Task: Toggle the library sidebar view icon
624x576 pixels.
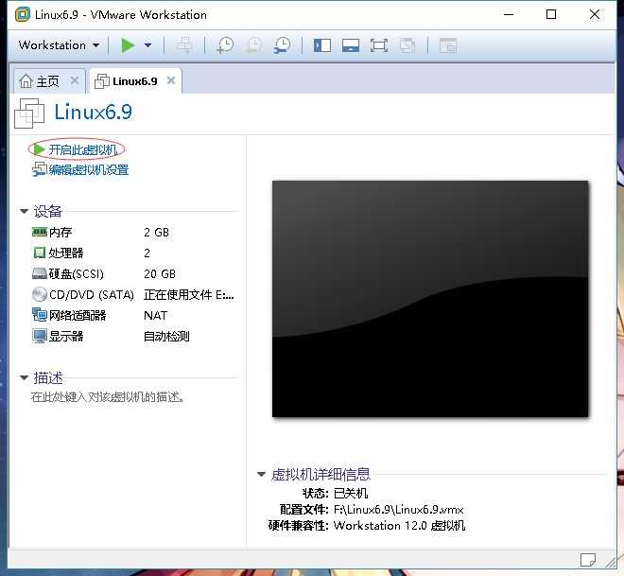Action: [322, 45]
